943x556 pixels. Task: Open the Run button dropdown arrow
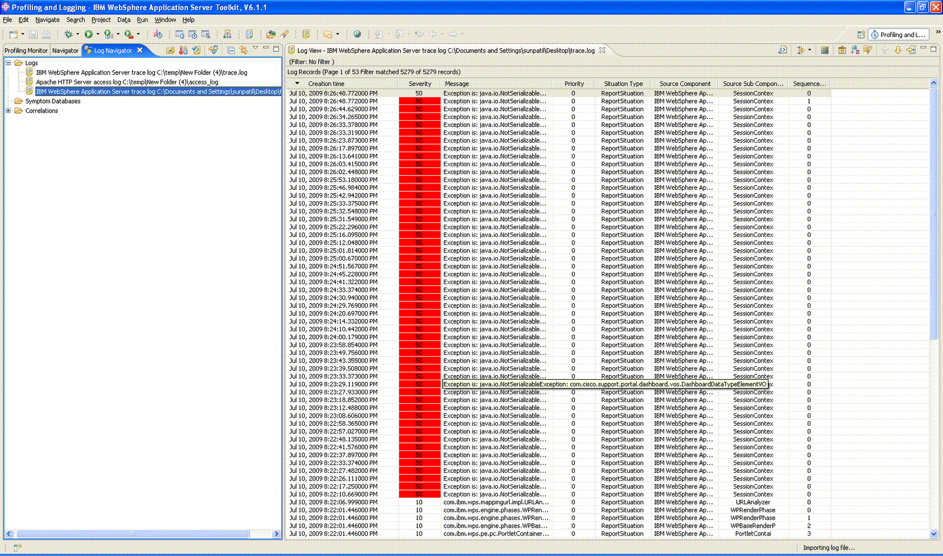point(98,34)
